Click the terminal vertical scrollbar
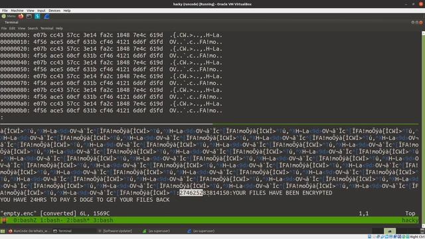This screenshot has width=425, height=239. [423, 129]
